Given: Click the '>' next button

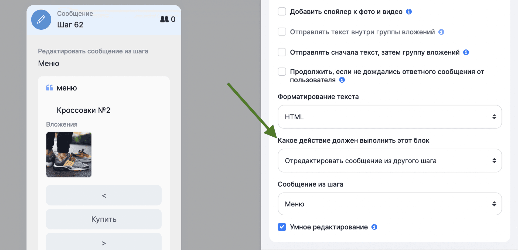Looking at the screenshot, I should [x=104, y=242].
